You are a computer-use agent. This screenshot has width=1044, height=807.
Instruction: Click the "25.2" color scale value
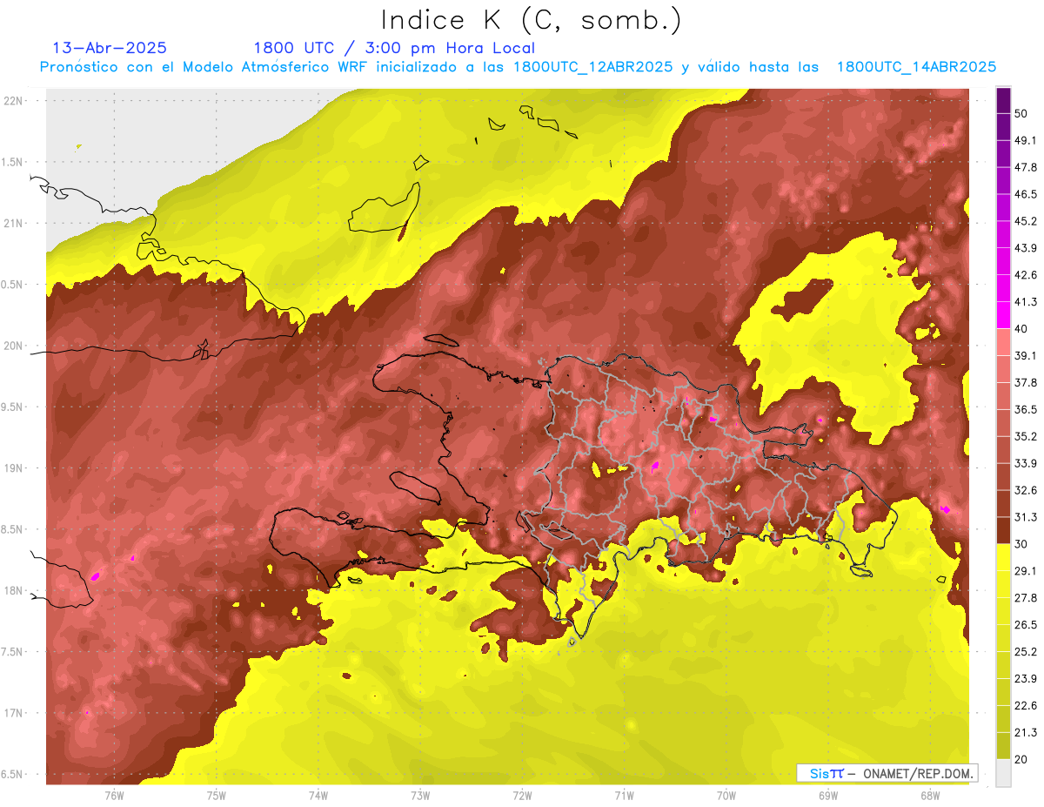[x=1026, y=651]
